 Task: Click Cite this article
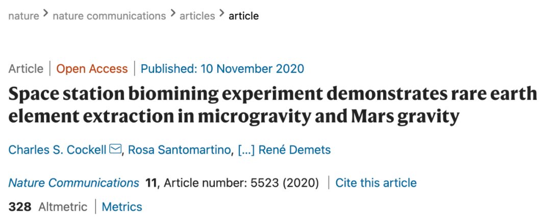coord(376,183)
